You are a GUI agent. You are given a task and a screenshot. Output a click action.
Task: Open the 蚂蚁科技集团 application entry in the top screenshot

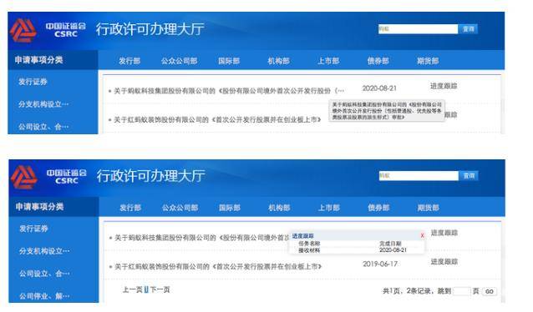click(x=229, y=91)
